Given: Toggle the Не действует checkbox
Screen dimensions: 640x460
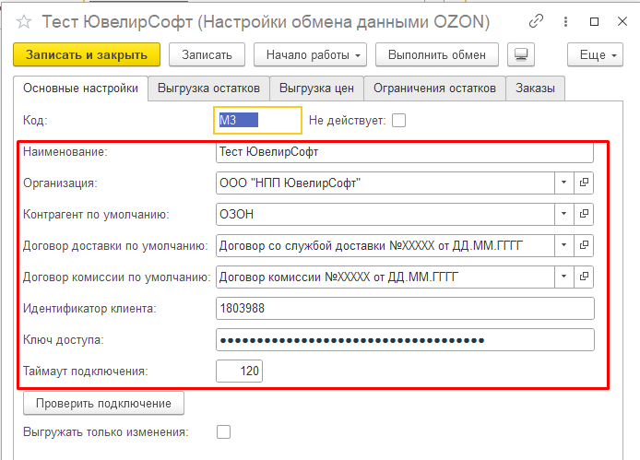Looking at the screenshot, I should (x=398, y=121).
